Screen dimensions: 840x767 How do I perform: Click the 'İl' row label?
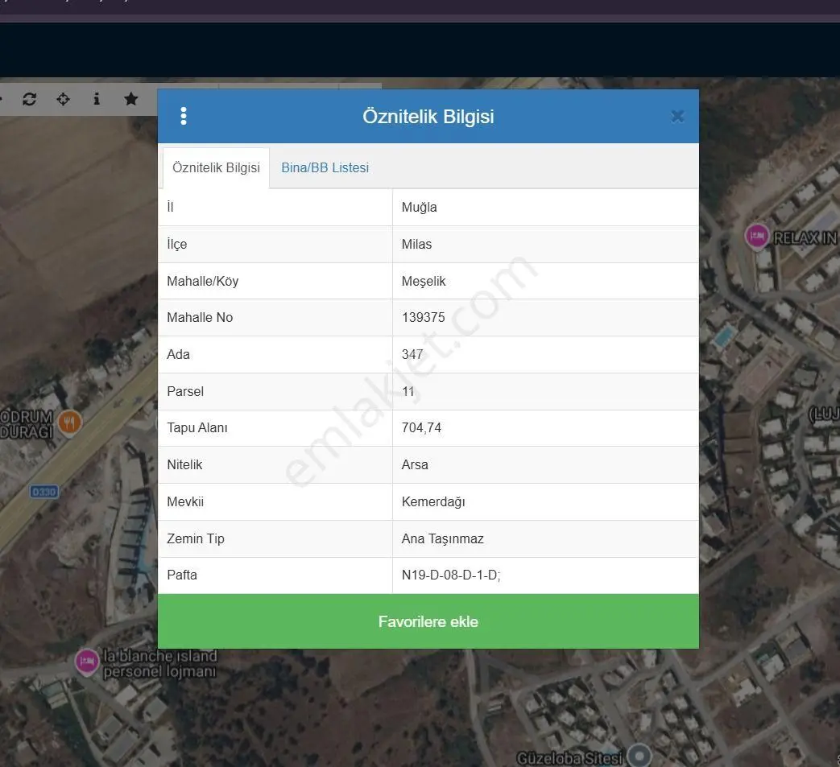point(170,207)
